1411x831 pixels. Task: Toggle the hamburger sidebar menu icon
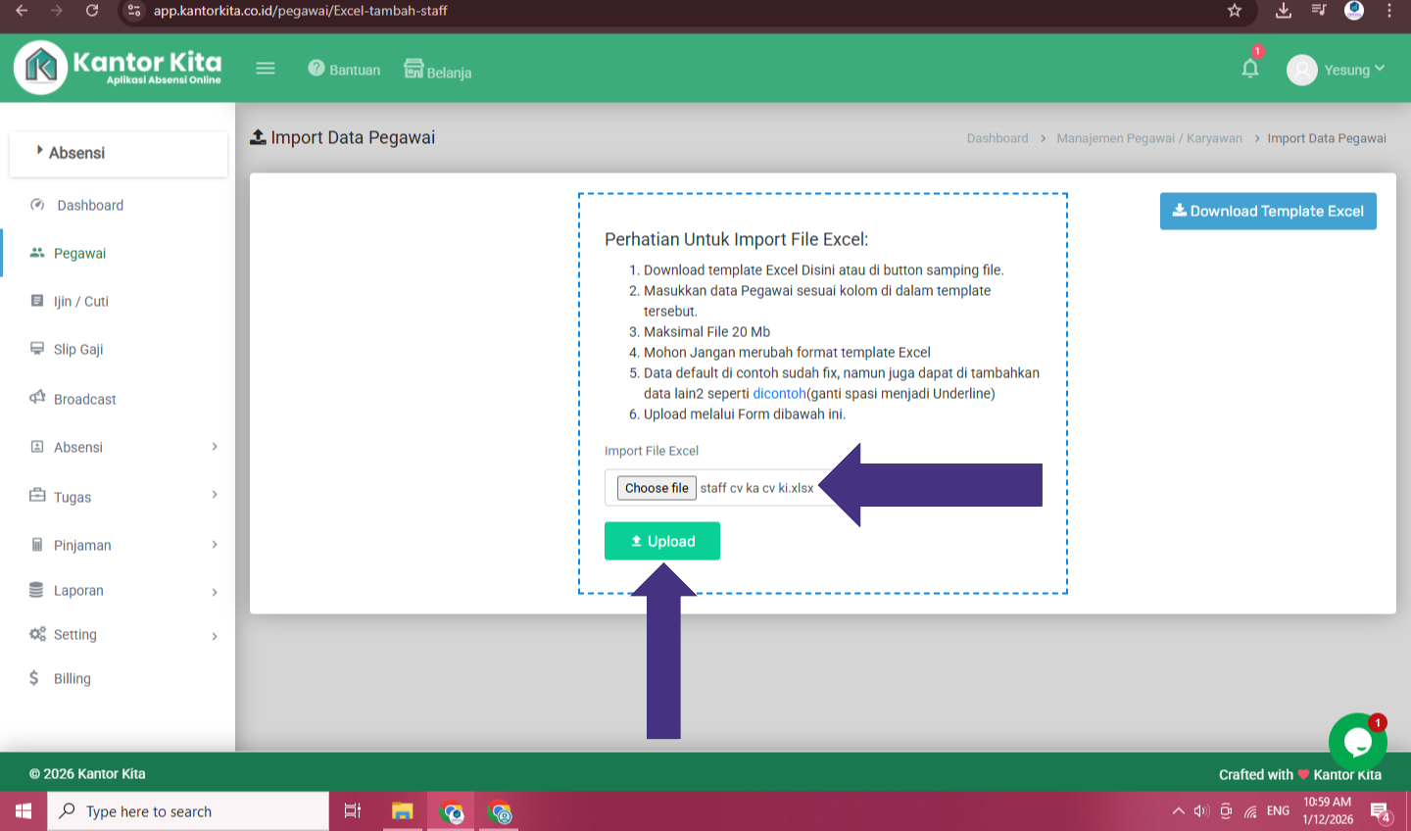[266, 69]
